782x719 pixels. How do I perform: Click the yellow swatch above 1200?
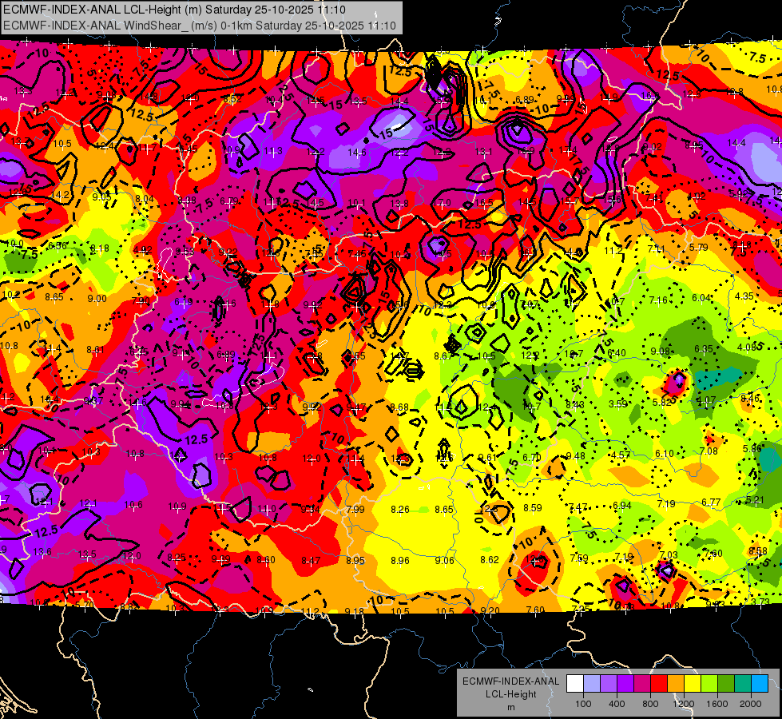[x=693, y=684]
